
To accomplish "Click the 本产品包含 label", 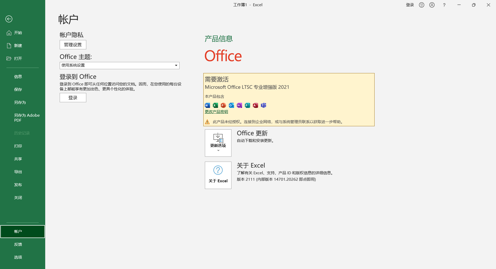I will click(215, 97).
